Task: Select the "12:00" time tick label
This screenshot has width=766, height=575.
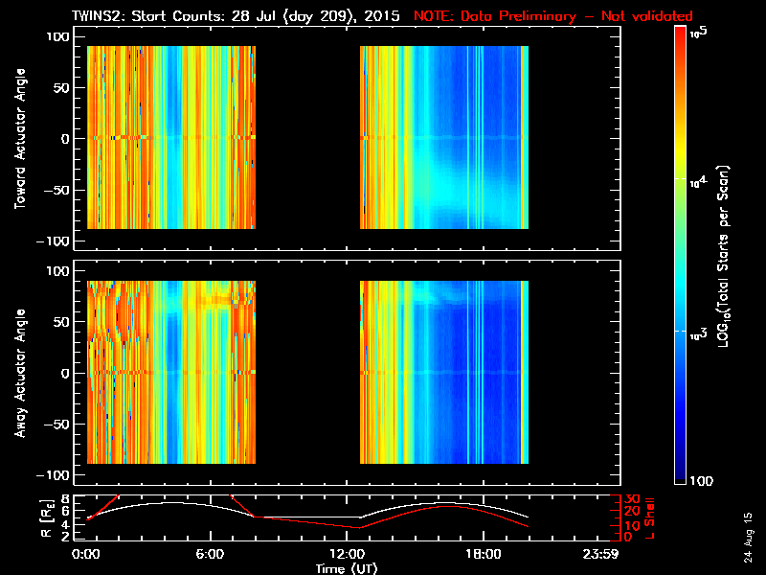Action: pos(349,555)
